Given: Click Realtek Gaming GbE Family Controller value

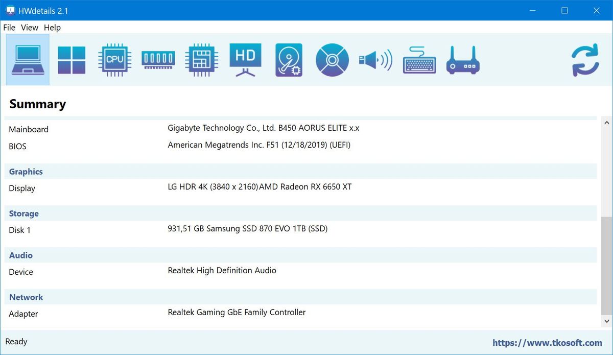Looking at the screenshot, I should (x=237, y=313).
